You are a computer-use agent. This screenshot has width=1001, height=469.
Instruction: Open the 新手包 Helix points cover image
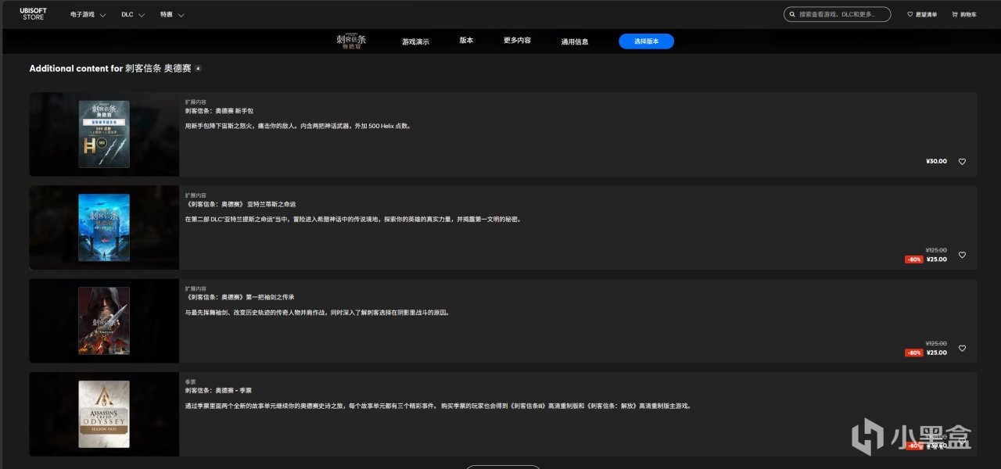(104, 134)
